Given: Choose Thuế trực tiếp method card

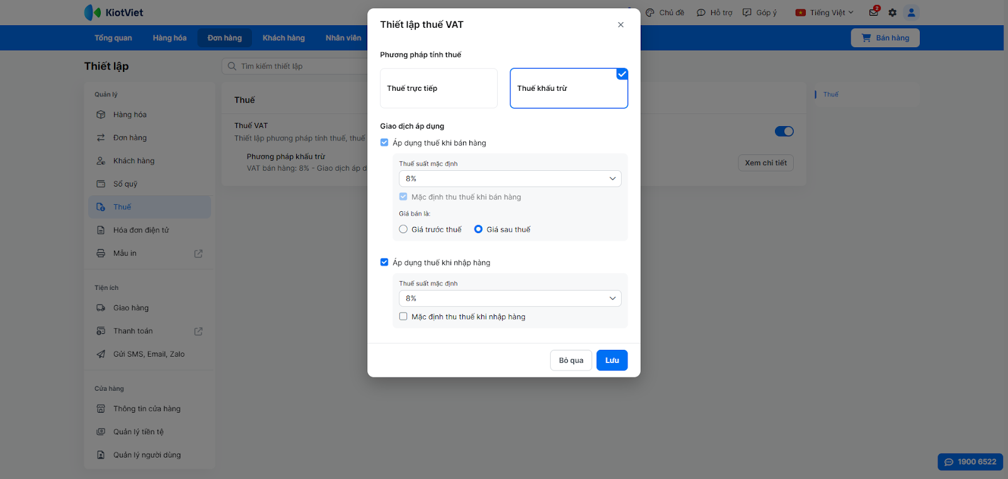Looking at the screenshot, I should (x=438, y=88).
